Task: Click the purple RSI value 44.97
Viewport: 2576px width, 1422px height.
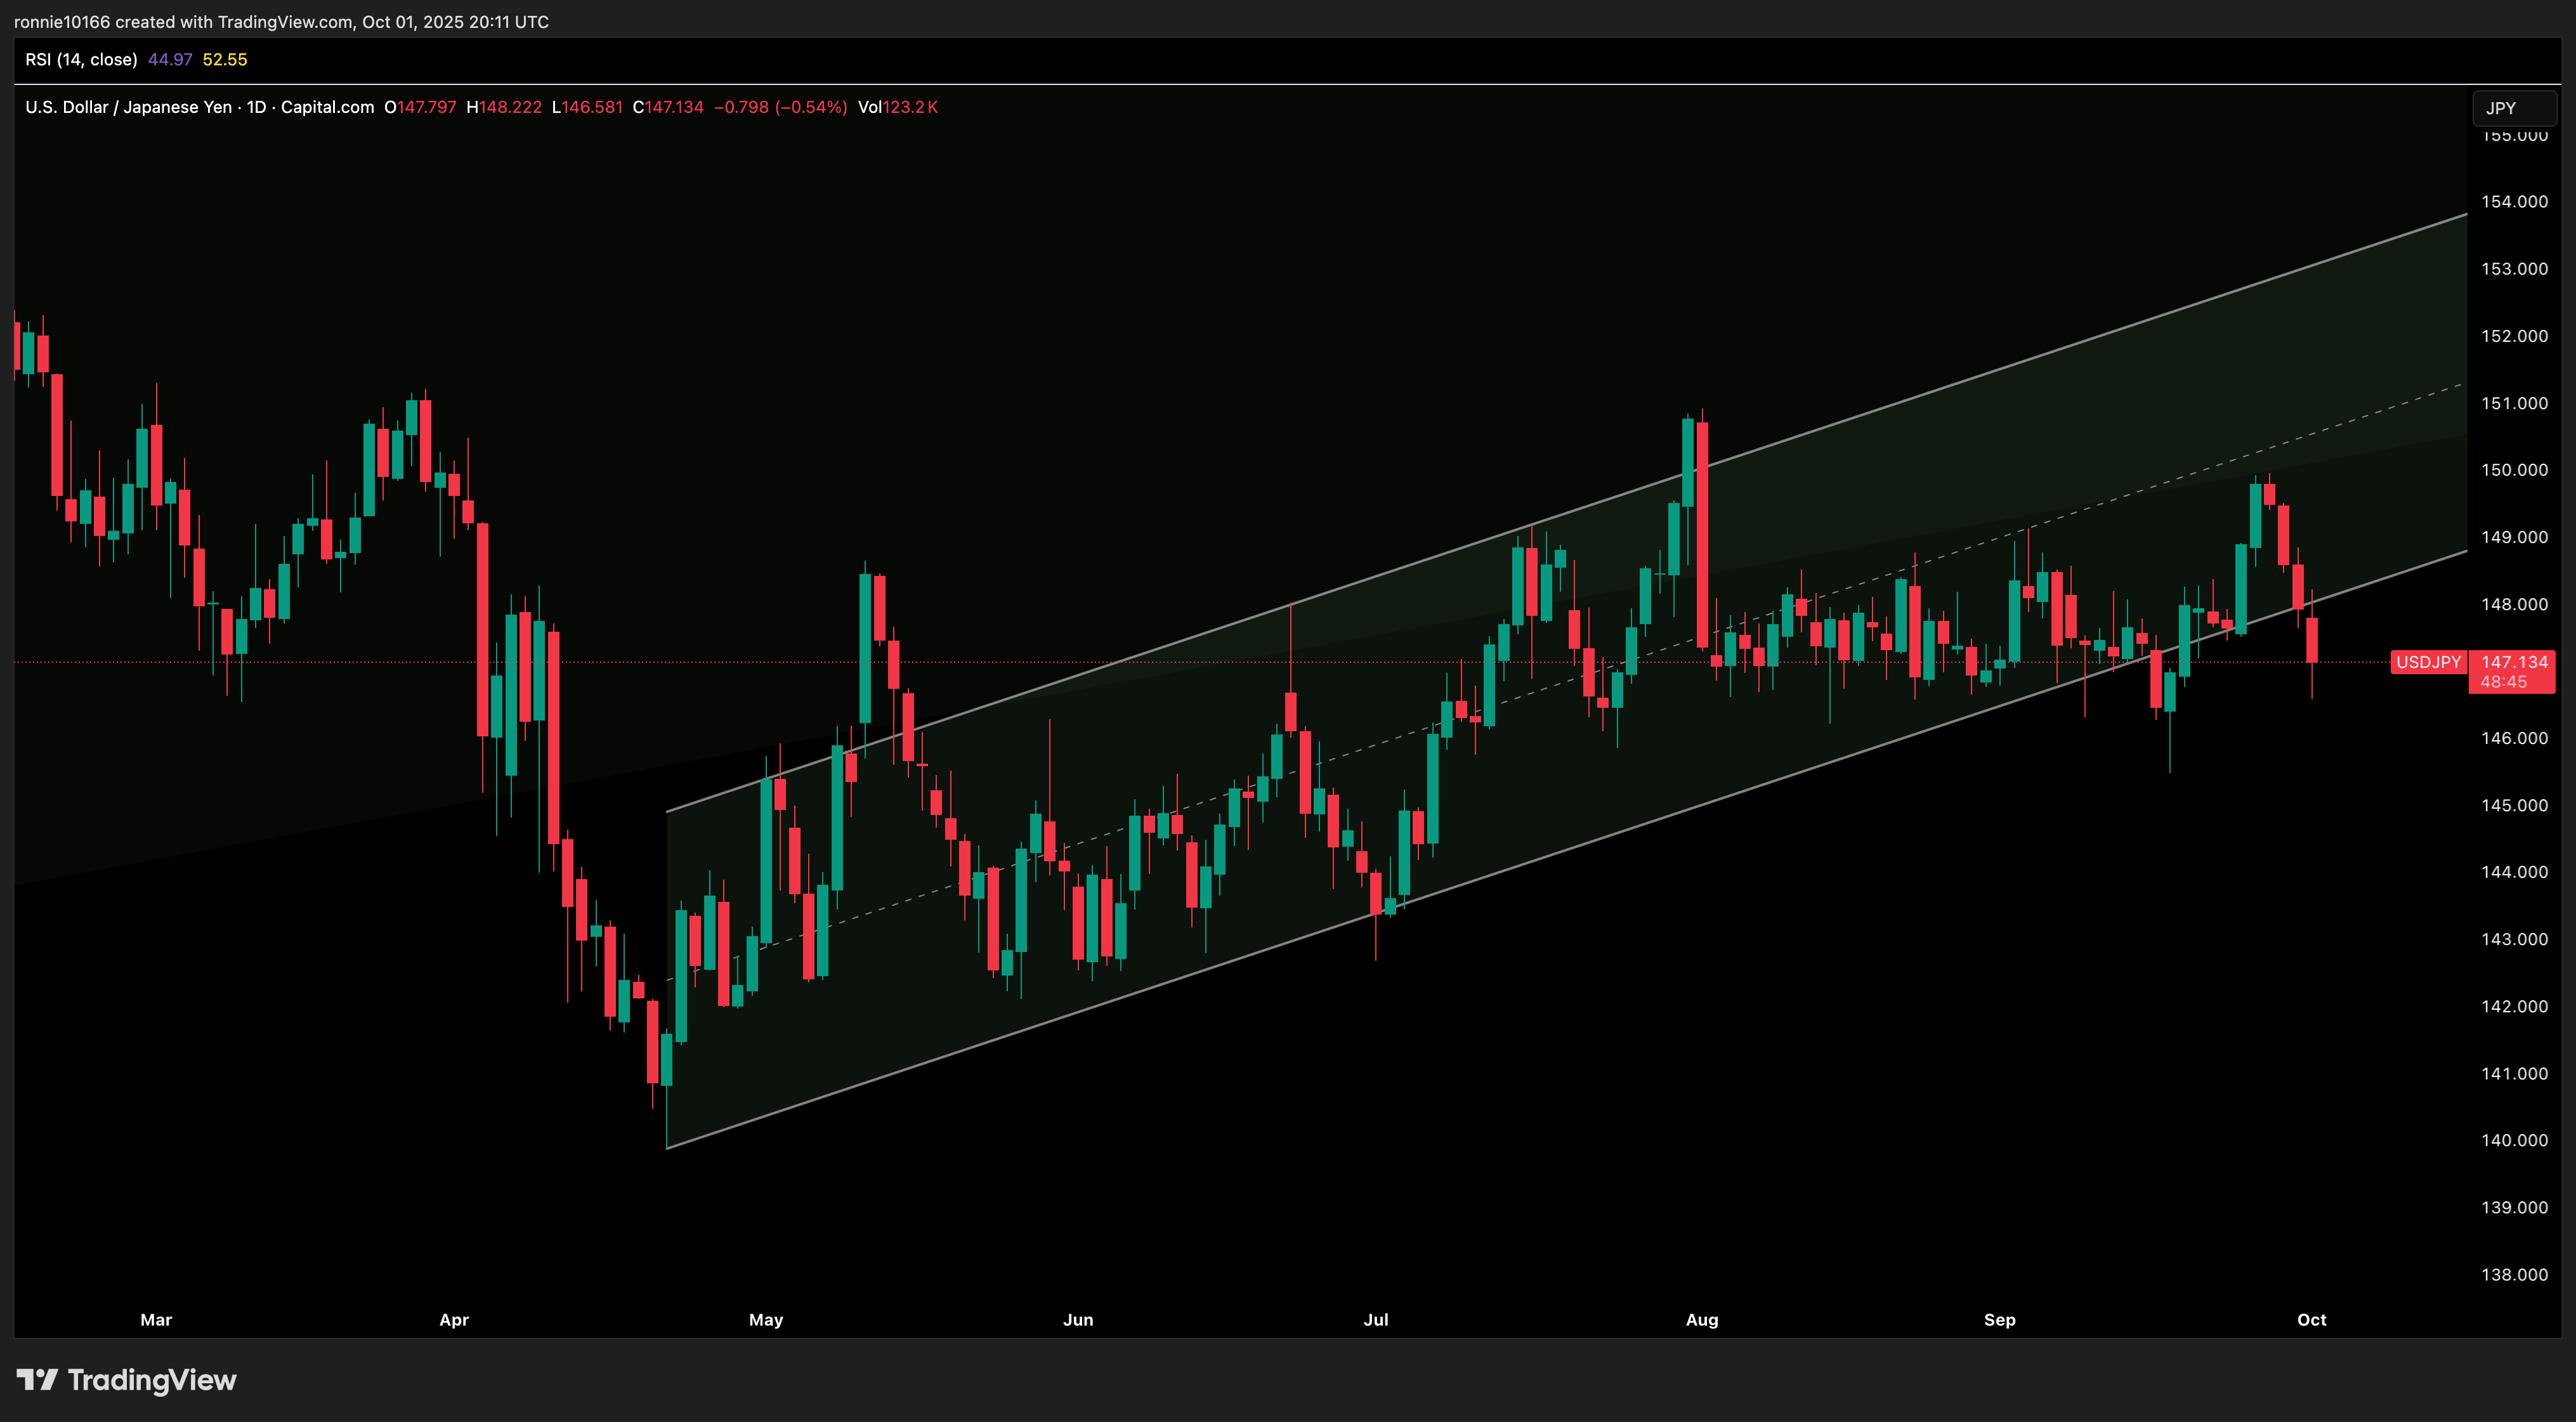Action: click(170, 60)
